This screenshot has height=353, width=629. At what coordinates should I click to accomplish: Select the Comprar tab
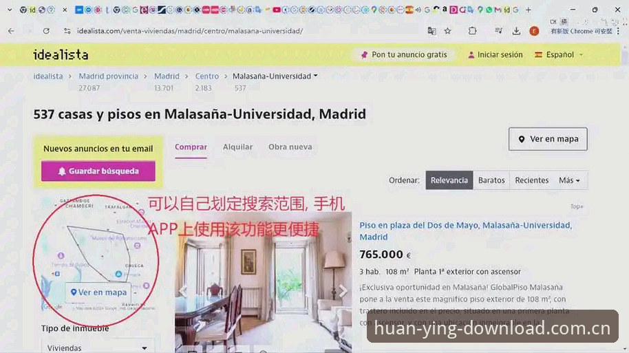(191, 147)
